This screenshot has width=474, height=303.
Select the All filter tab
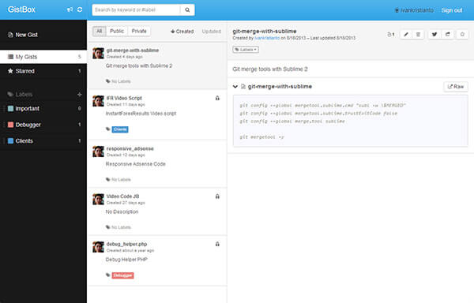100,31
